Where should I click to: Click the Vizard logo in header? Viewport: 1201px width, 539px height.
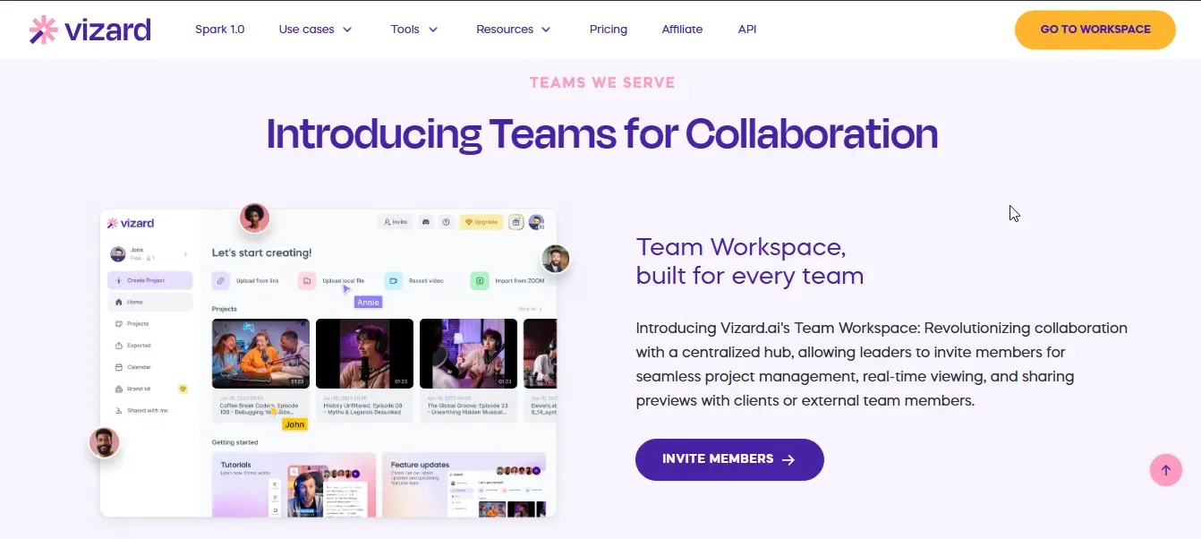coord(89,30)
